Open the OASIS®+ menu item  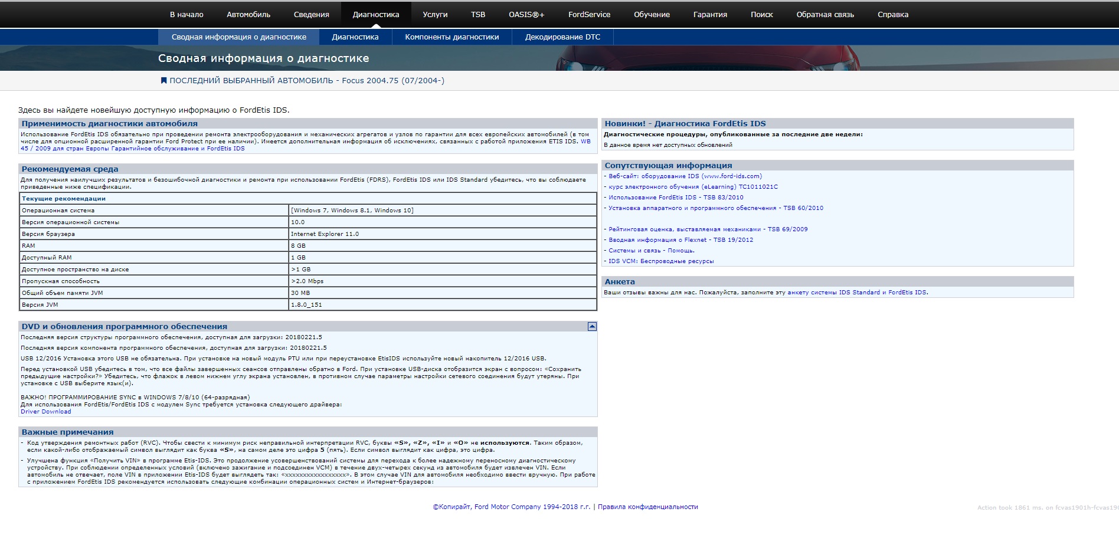tap(526, 14)
